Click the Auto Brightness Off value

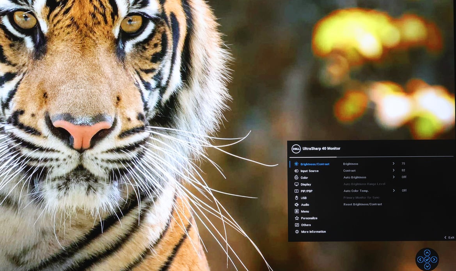(404, 177)
